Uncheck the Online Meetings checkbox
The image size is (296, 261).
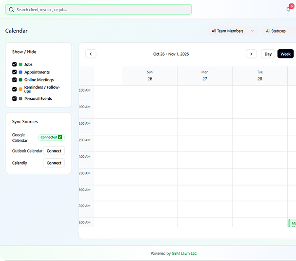point(14,80)
